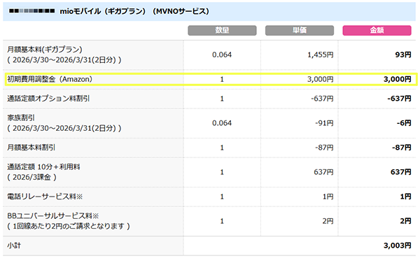Click the -91円 unit price cell
This screenshot has width=420, height=263.
coord(324,123)
